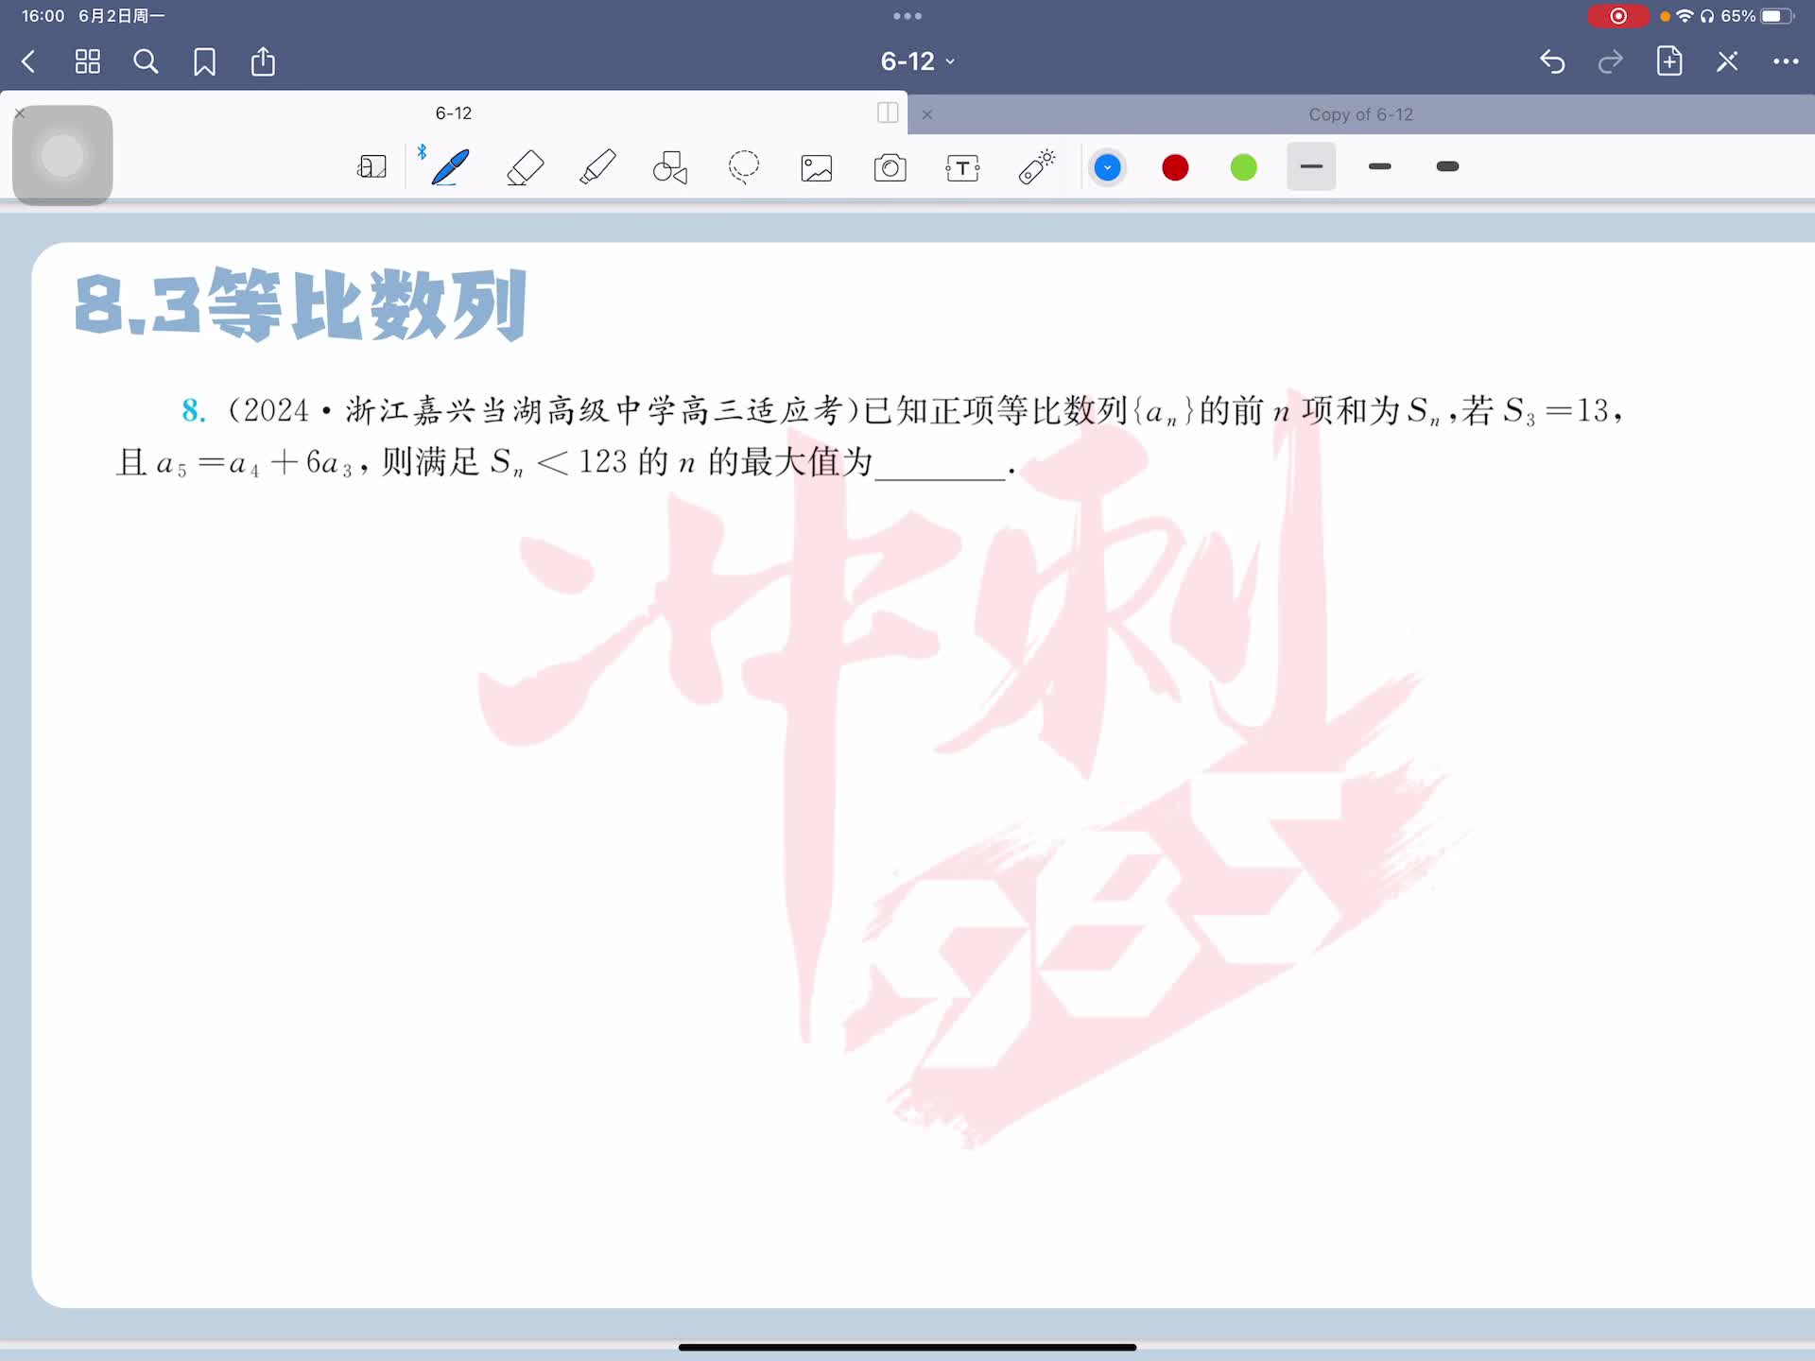
Task: Toggle the zoom window tool
Action: click(x=372, y=167)
